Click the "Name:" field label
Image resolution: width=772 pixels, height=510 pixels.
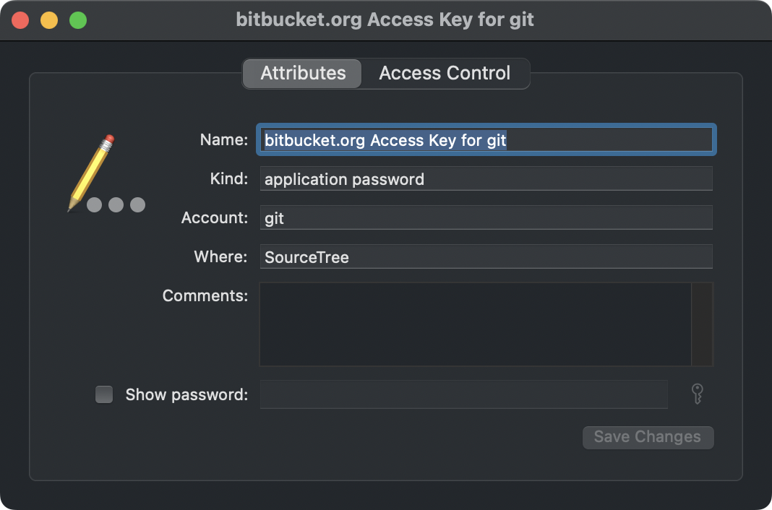click(x=224, y=140)
